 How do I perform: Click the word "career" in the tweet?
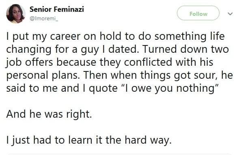click(65, 36)
